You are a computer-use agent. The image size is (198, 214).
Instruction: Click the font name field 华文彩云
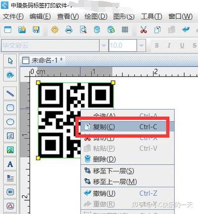(50, 45)
